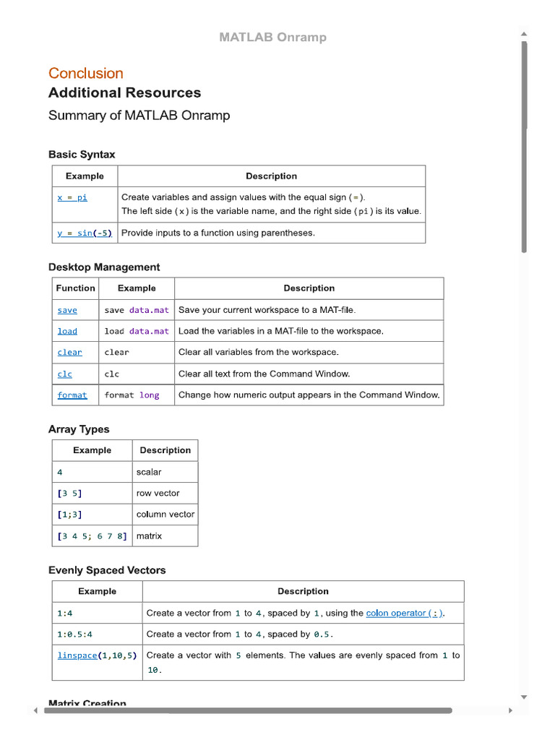Screen dimensions: 555x740
Task: Open the 'y = sin(-5)' example link
Action: coord(85,233)
